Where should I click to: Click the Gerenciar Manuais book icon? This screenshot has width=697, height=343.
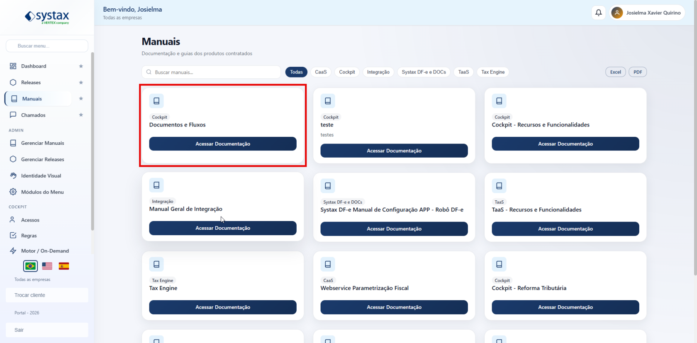13,143
